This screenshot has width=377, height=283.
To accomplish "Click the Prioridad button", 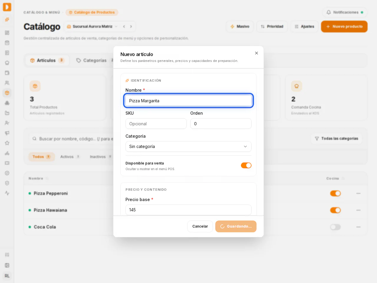I will [272, 27].
